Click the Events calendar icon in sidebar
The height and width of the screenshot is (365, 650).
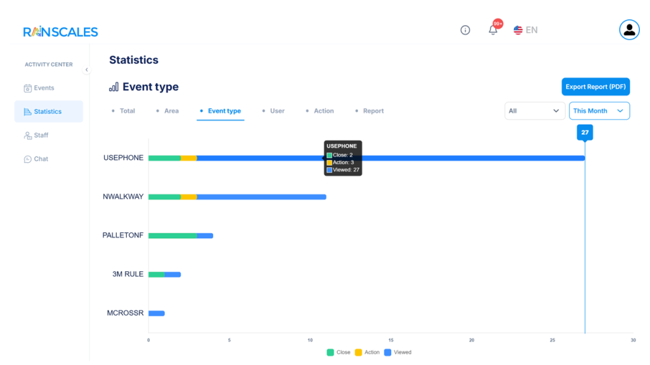click(x=27, y=88)
